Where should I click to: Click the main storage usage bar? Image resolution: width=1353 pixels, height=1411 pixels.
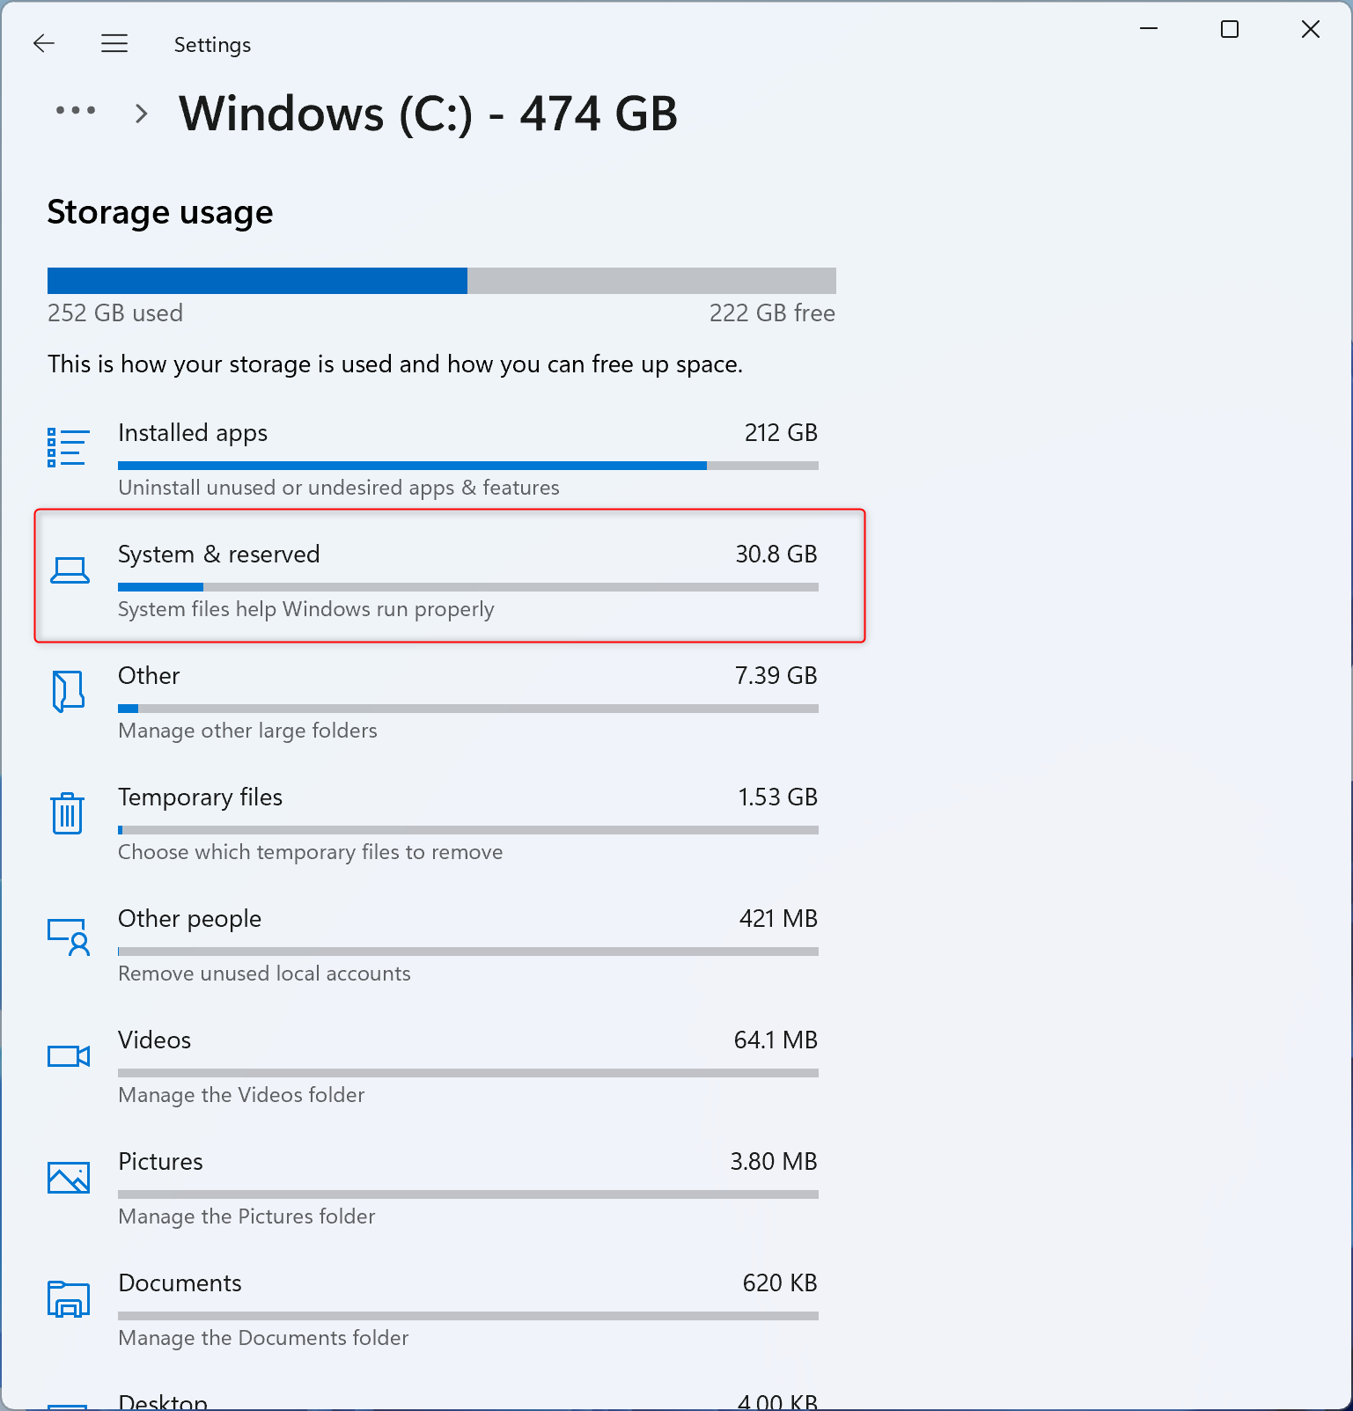pyautogui.click(x=441, y=281)
